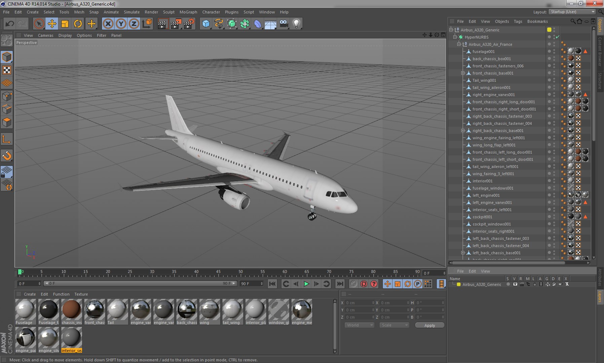Open Edit Render Settings icon
The image size is (604, 363).
tap(189, 24)
